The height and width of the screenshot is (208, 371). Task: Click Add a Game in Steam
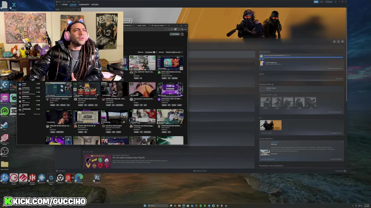[61, 171]
